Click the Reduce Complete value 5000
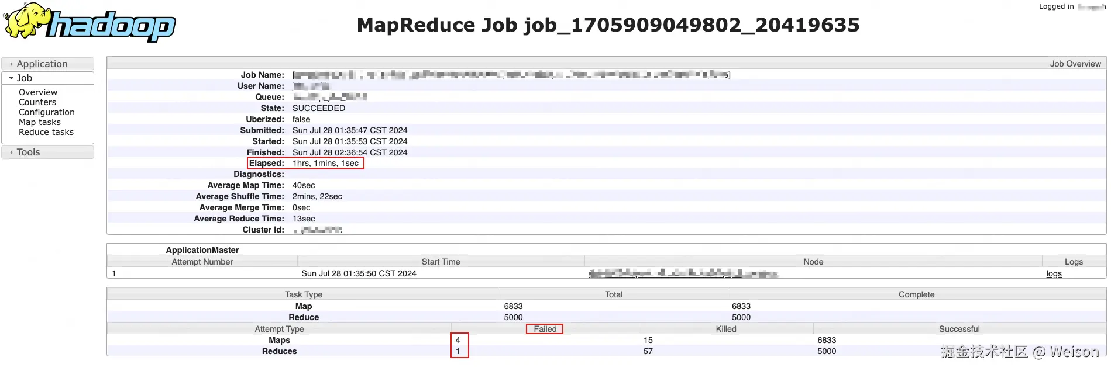Viewport: 1111px width, 371px height. [741, 317]
